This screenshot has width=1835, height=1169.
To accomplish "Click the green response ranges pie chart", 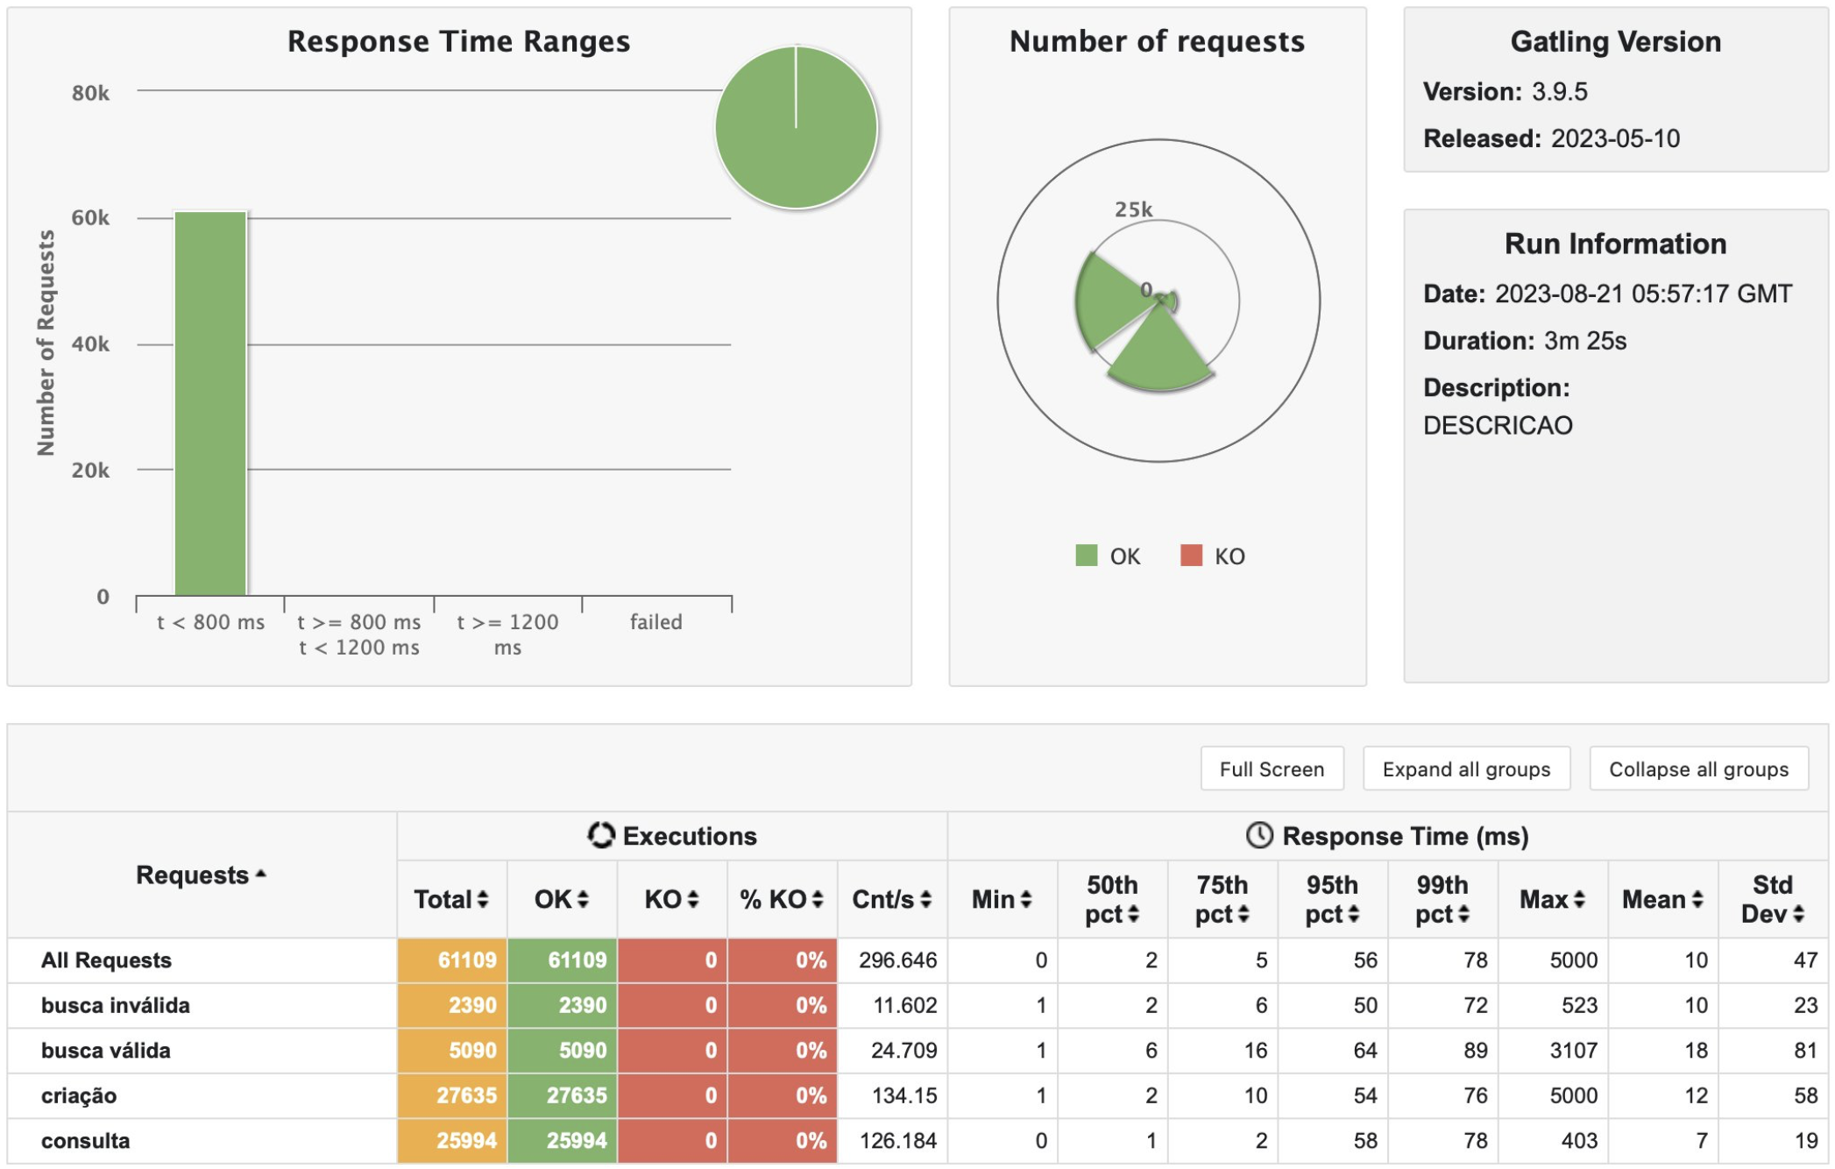I will [796, 127].
